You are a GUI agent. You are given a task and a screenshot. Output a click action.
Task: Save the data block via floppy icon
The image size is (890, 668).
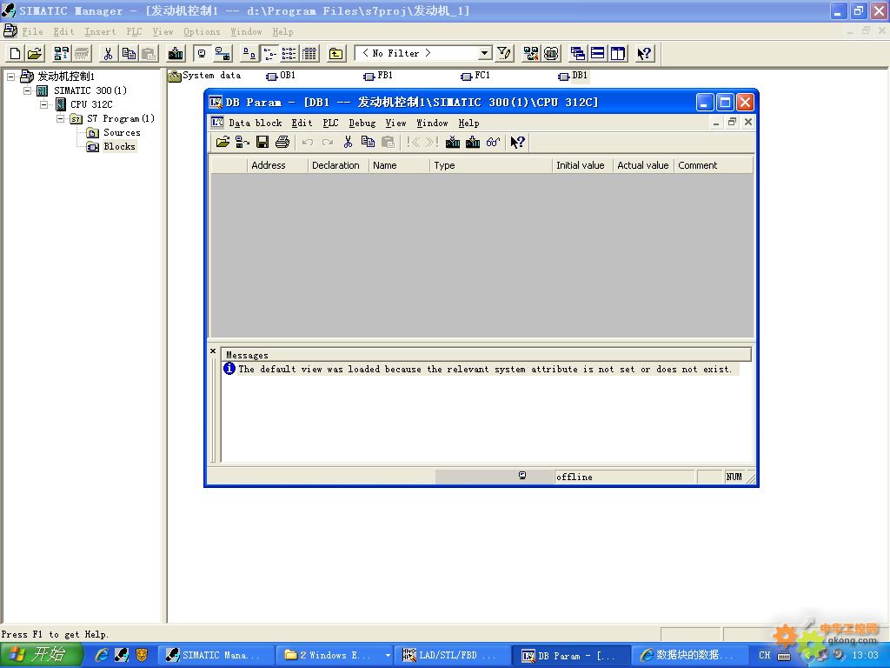click(x=262, y=142)
